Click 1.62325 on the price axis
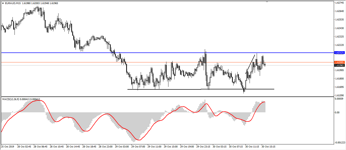The width and height of the screenshot is (346, 150). (x=340, y=36)
